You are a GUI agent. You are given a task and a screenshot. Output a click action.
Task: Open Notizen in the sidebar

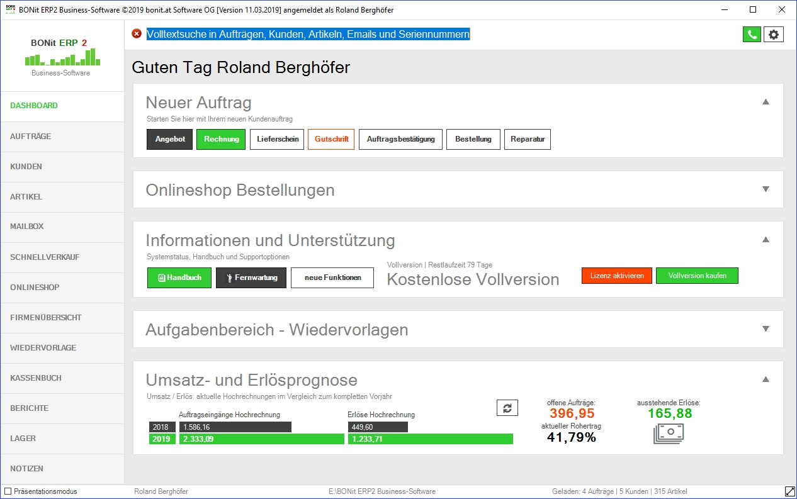(62, 469)
